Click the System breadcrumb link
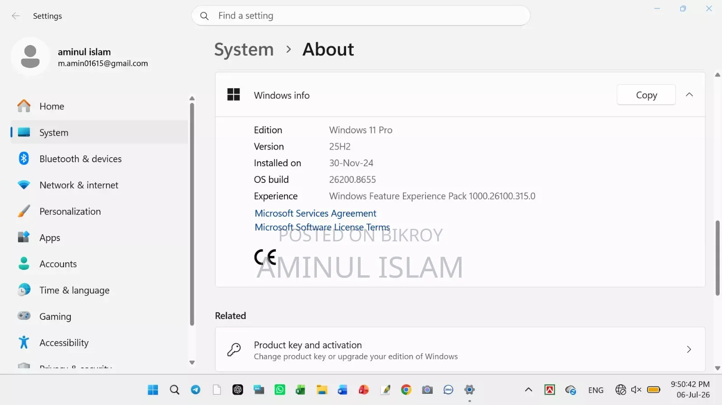722x405 pixels. tap(244, 50)
